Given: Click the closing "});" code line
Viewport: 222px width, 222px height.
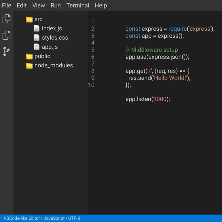Looking at the screenshot, I should point(128,85).
